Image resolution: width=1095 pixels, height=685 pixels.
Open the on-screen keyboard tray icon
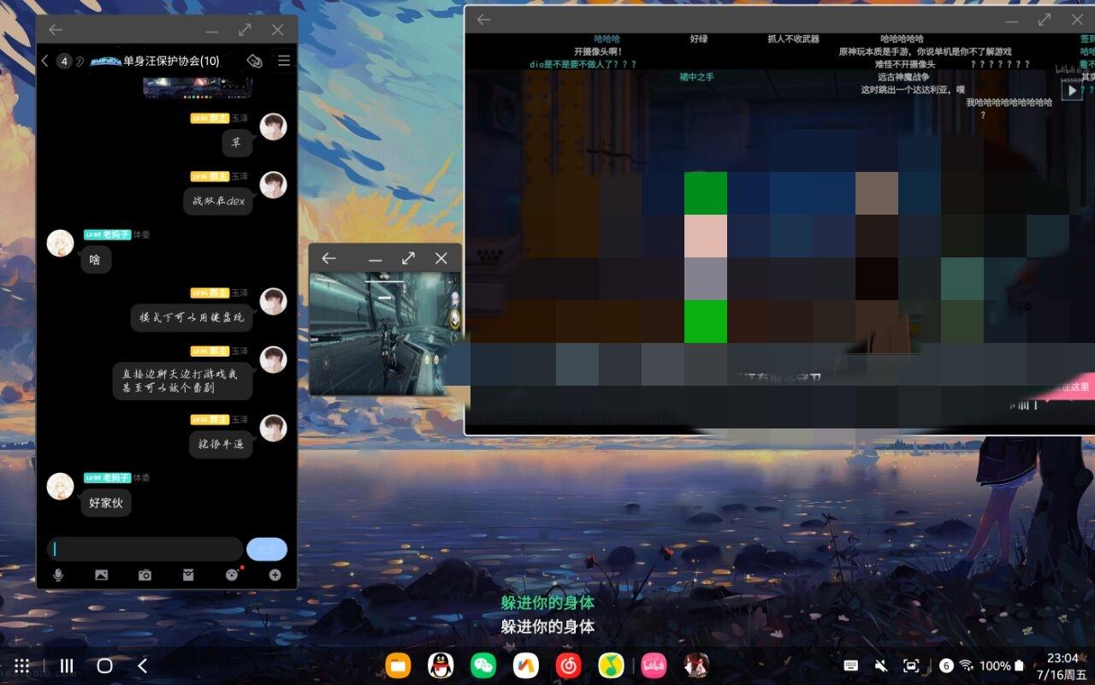(x=851, y=665)
